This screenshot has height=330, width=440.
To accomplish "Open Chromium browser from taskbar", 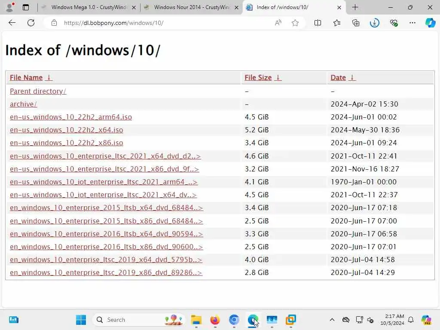I will (234, 320).
